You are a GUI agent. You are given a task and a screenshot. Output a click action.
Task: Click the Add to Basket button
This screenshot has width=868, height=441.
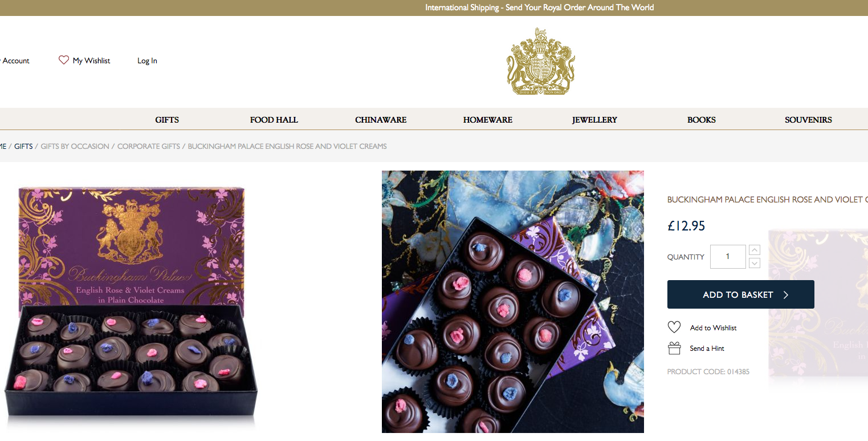pos(741,294)
